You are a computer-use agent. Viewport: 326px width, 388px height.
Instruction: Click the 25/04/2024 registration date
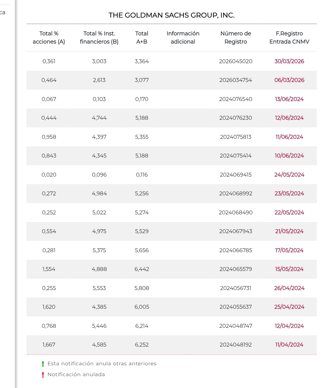[289, 307]
